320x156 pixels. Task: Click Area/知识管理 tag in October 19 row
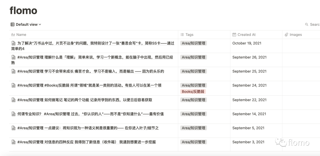click(193, 43)
